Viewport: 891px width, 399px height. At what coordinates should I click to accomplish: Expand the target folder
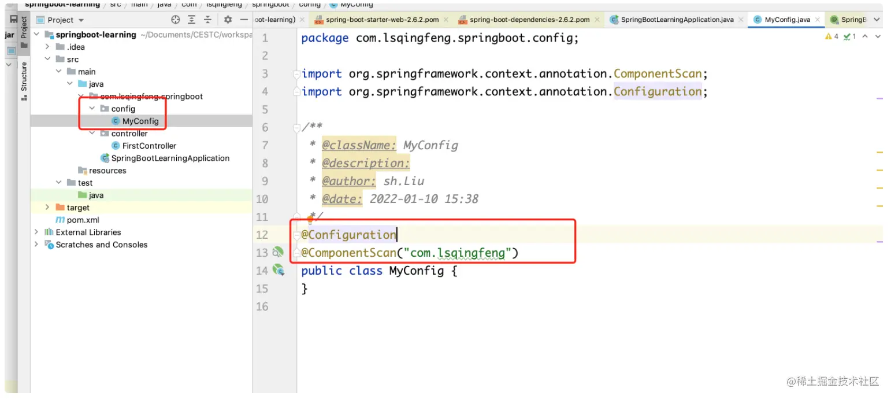[47, 208]
